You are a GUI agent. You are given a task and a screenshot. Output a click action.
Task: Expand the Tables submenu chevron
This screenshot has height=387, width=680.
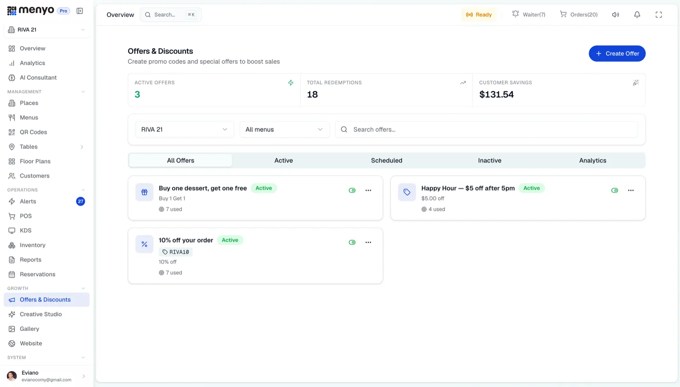(x=82, y=147)
